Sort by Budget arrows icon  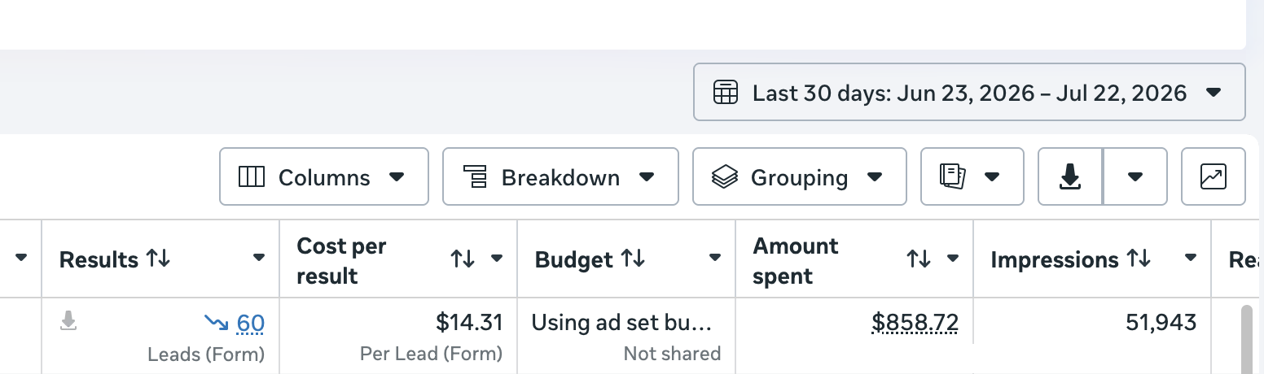tap(633, 259)
